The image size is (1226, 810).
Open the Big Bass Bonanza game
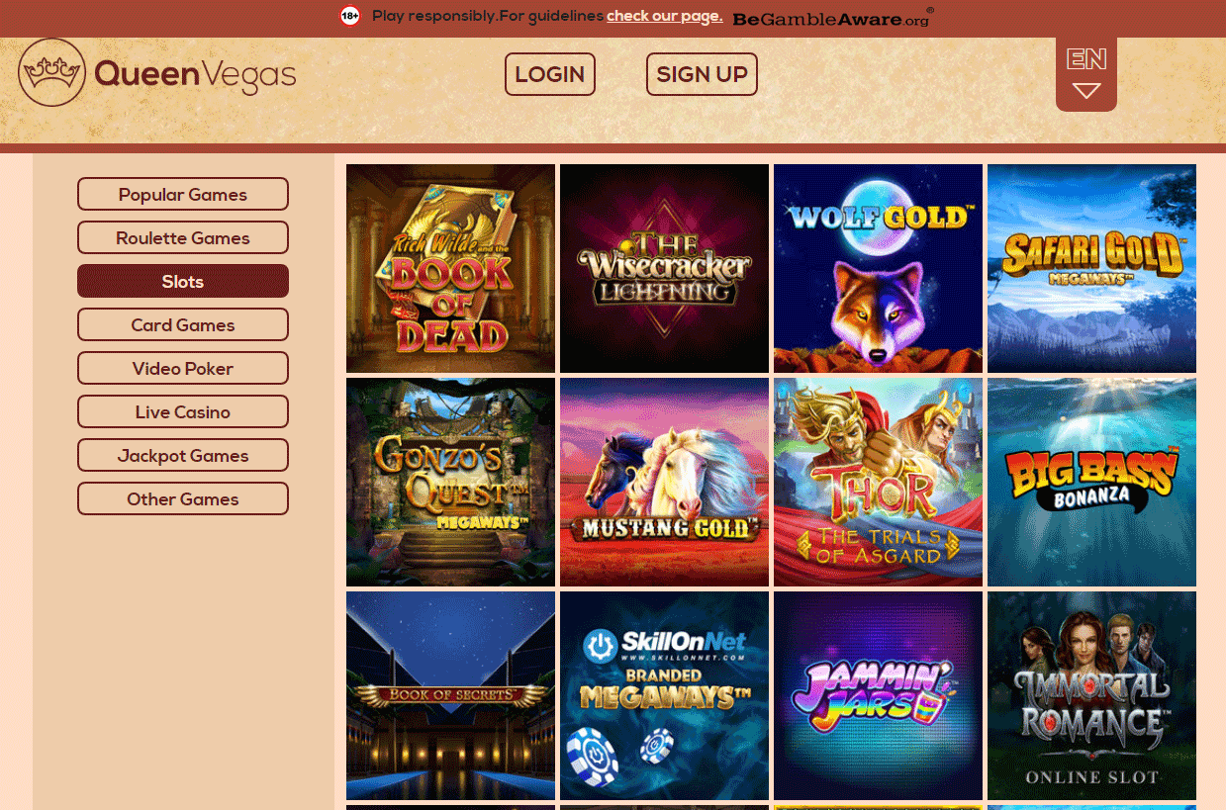coord(1091,482)
